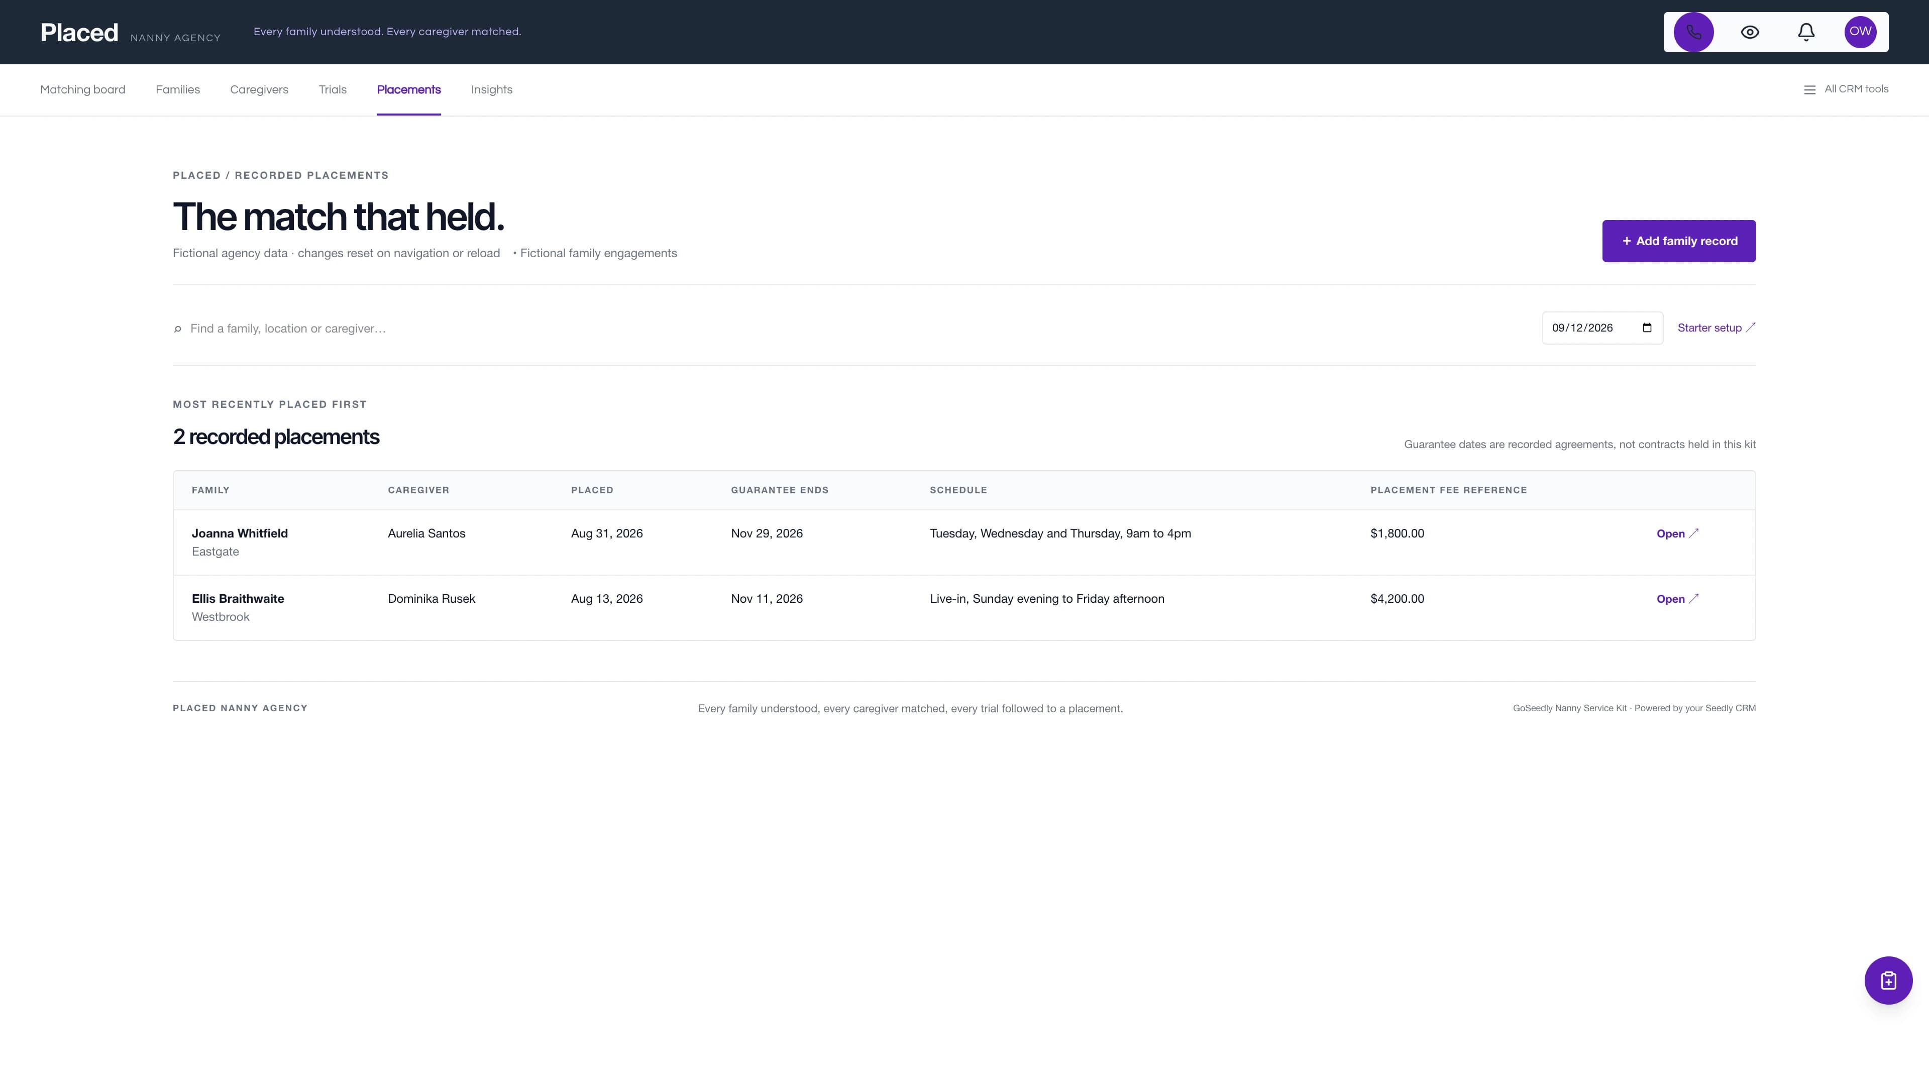Screen dimensions: 1929x1085
Task: Click the Guarantee Ends column header
Action: point(780,490)
